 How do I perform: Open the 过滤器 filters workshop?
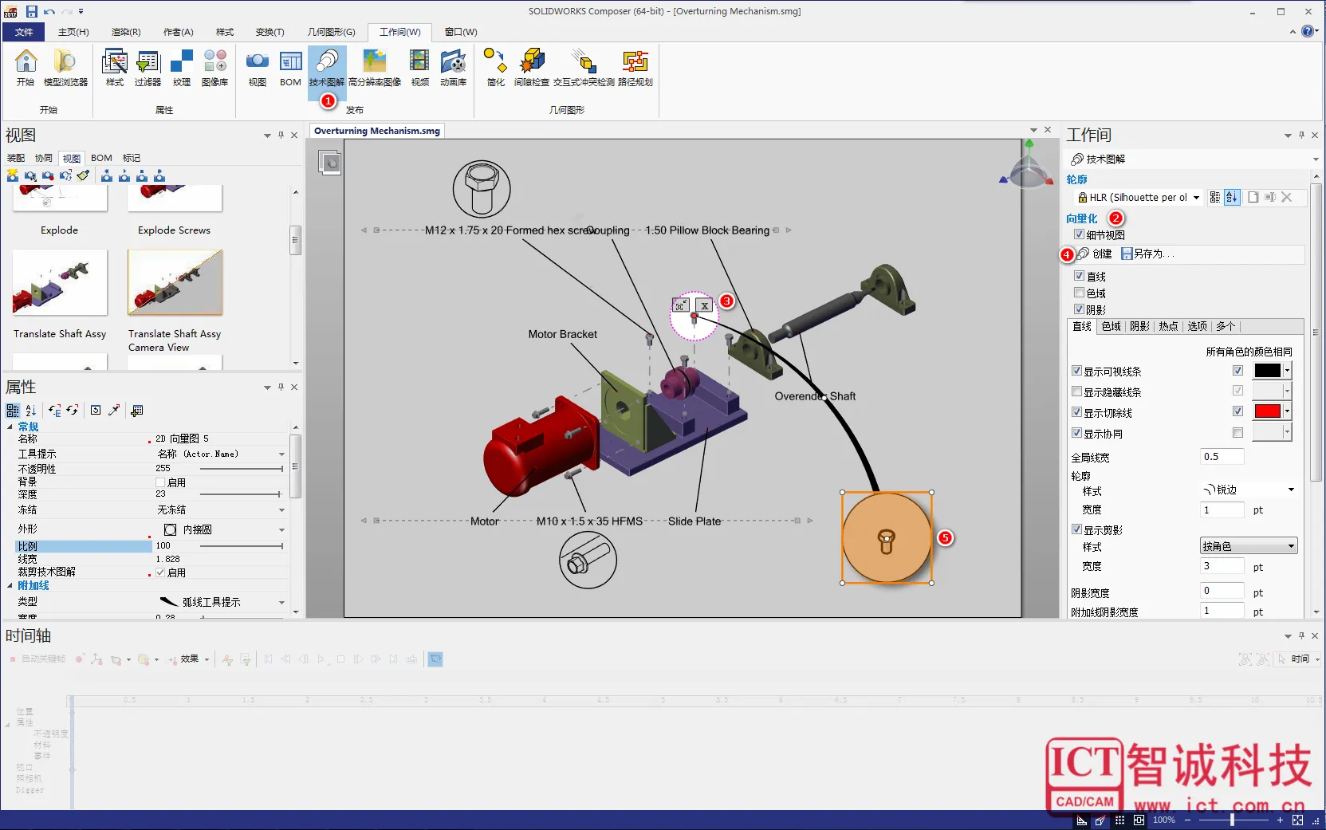pyautogui.click(x=148, y=67)
